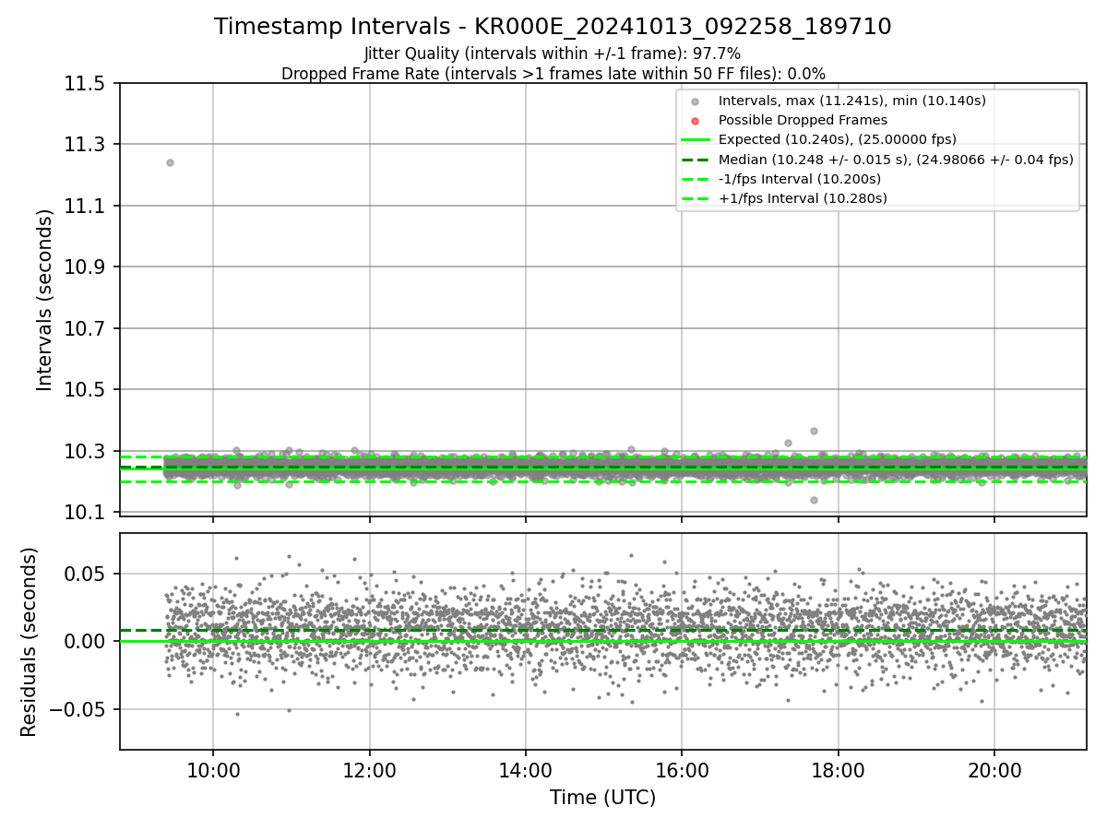Screen dimensions: 1107x830
Task: Click the legend entry "Intervals, max (11.241s), min (10.140s)"
Action: [x=852, y=101]
